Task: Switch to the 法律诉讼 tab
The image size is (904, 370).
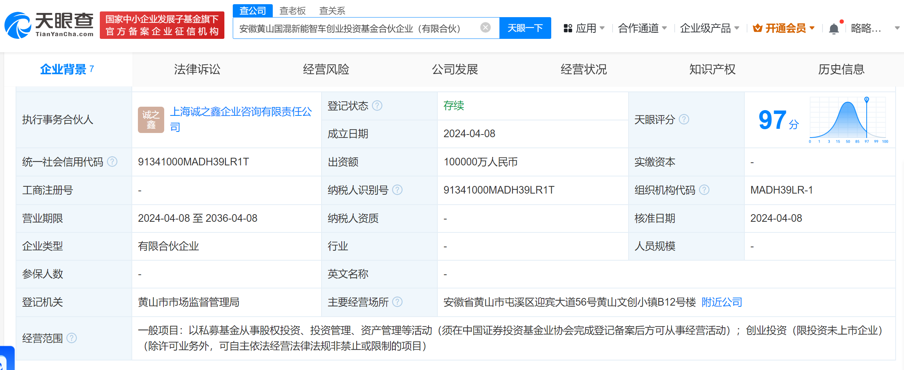Action: [x=197, y=69]
